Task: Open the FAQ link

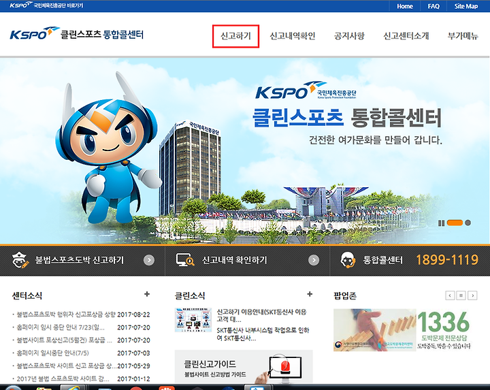Action: (x=434, y=6)
